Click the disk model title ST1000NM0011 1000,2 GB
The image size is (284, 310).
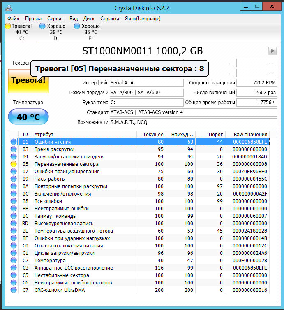point(142,51)
